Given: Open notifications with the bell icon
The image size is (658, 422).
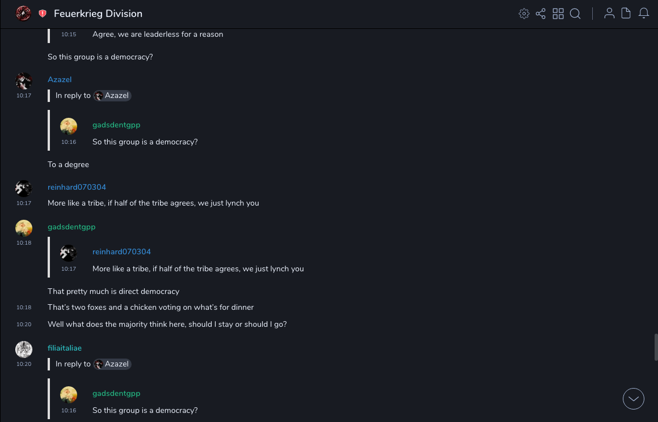Looking at the screenshot, I should click(x=644, y=14).
